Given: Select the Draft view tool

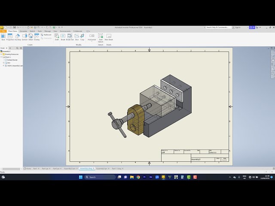Looking at the screenshot, I should (57, 37).
